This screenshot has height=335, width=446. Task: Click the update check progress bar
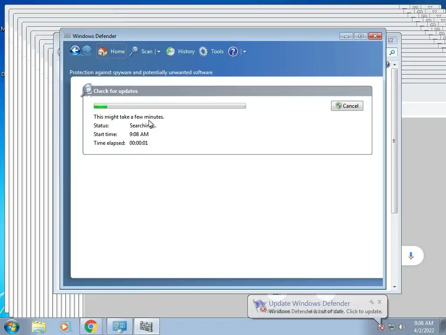pyautogui.click(x=170, y=106)
